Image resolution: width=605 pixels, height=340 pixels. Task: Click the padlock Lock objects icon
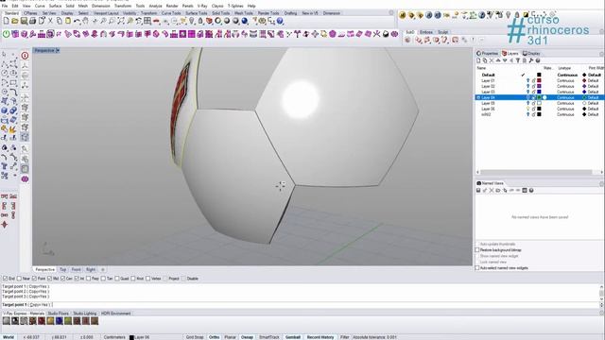pyautogui.click(x=200, y=21)
